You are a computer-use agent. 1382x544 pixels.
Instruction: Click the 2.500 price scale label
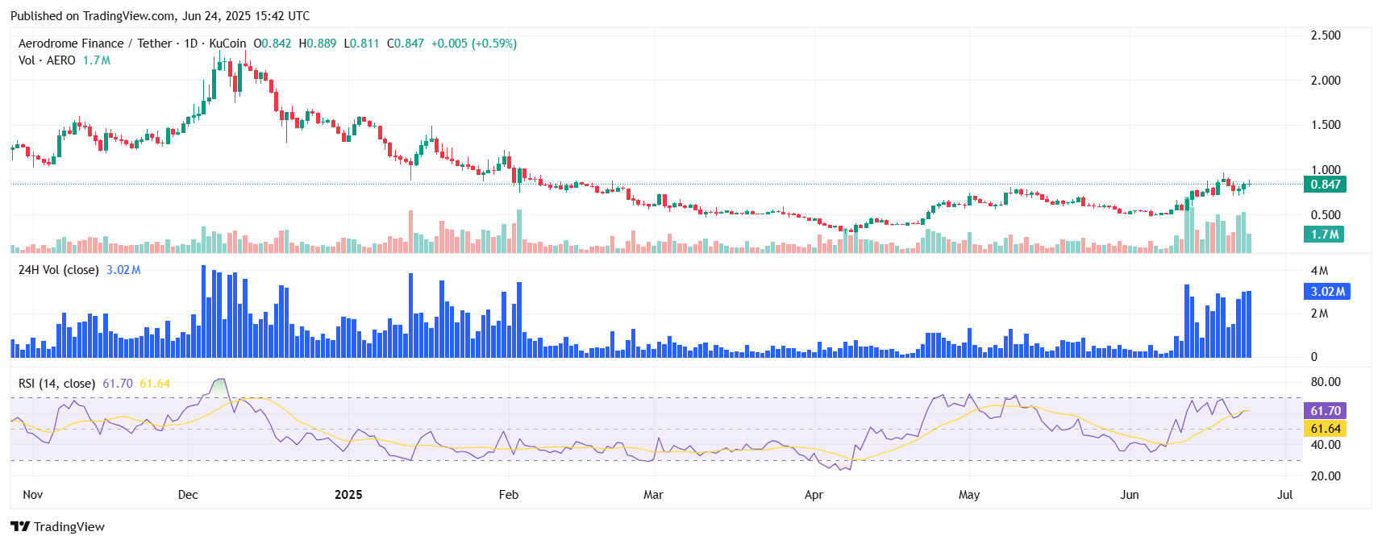[x=1326, y=35]
